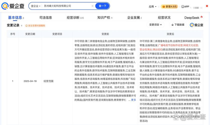210x125 pixels.
Task: Click the 变更后 column header
Action: (170, 34)
